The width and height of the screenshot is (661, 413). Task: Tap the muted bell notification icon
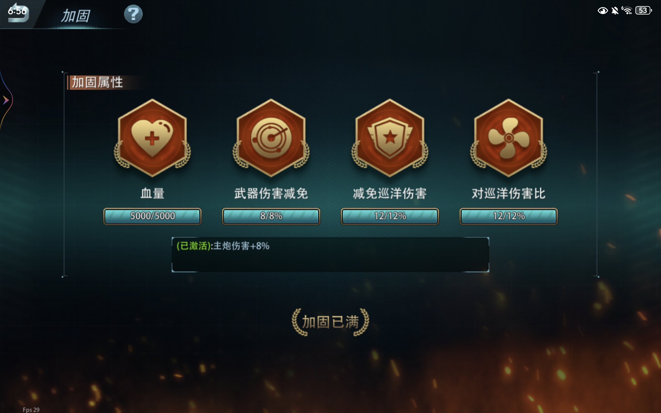615,11
